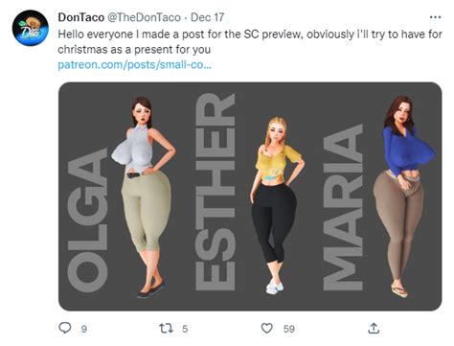Click the DonTaco display name
This screenshot has width=454, height=346.
[x=81, y=17]
